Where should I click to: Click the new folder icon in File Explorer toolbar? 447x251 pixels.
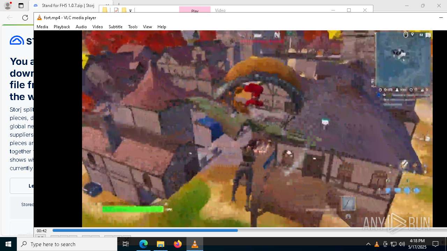click(124, 10)
